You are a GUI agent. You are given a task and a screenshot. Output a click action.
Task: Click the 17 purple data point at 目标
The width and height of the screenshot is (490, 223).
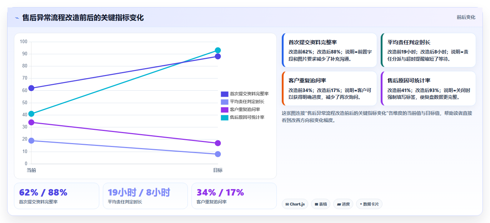(x=218, y=143)
